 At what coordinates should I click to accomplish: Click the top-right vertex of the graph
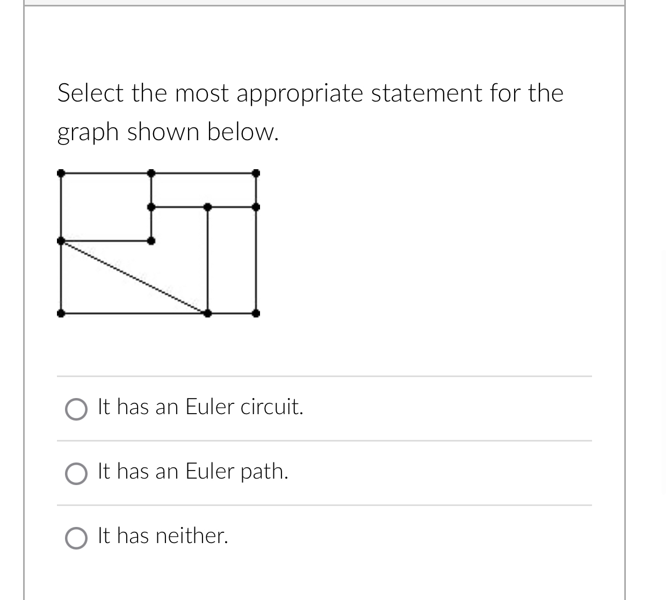click(255, 172)
